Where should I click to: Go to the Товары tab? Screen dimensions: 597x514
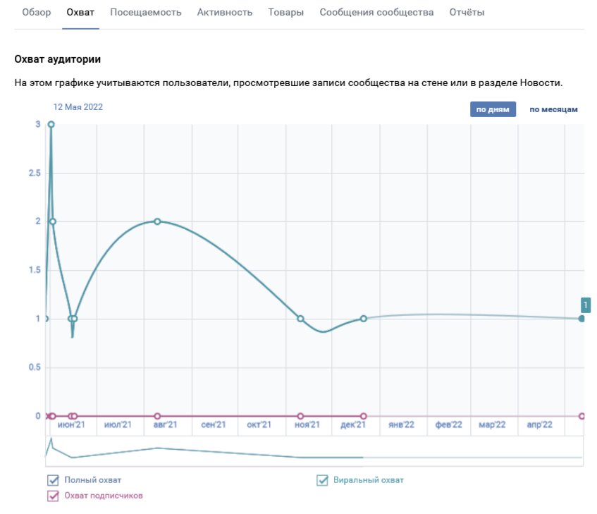[x=286, y=13]
